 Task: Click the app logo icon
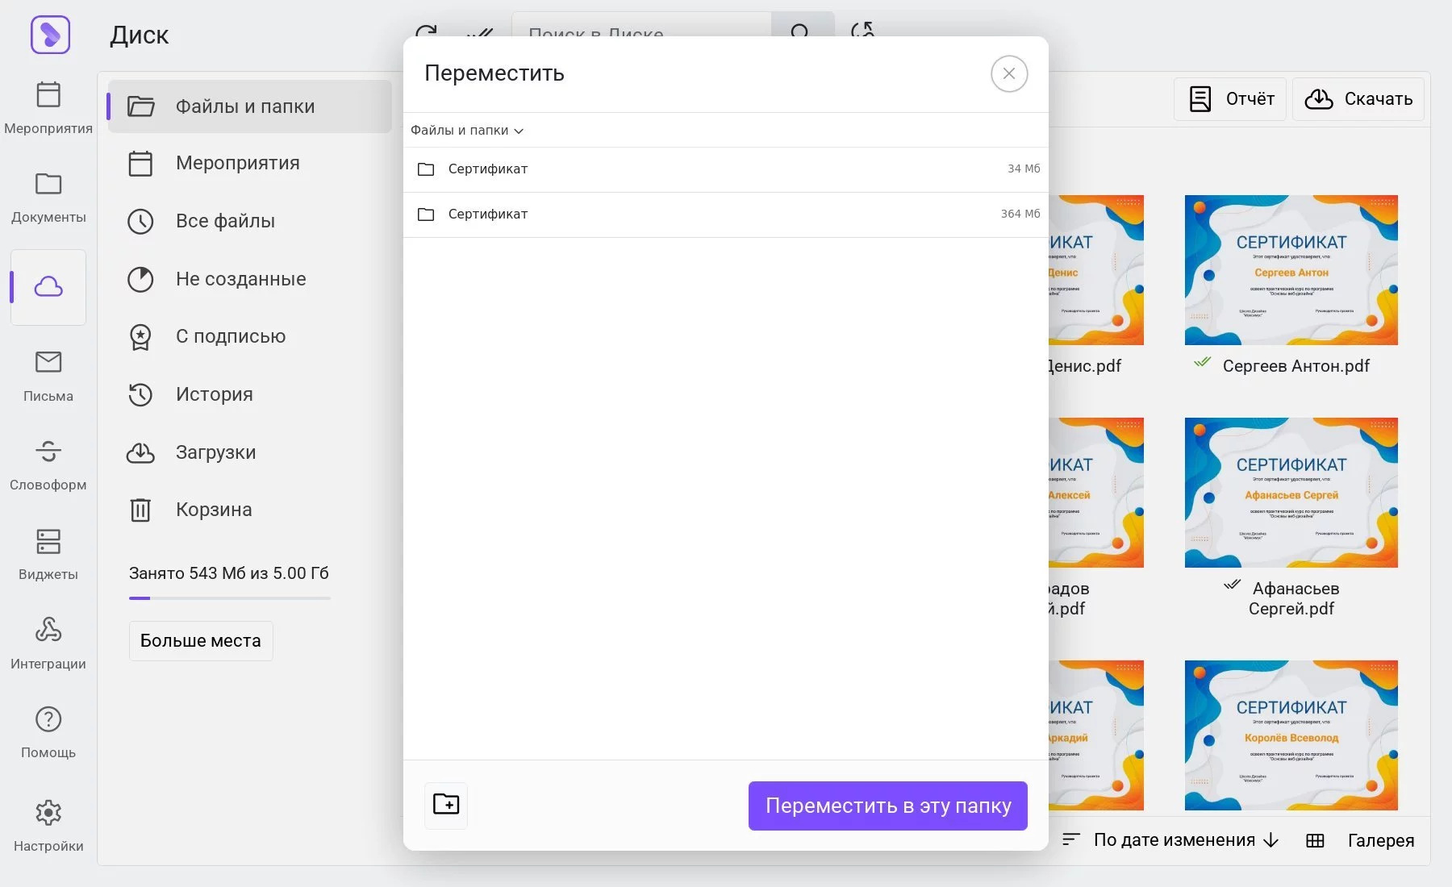[50, 35]
